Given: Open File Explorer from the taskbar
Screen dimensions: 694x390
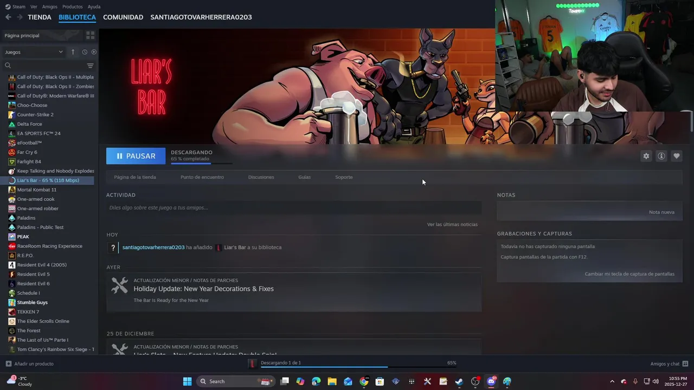Looking at the screenshot, I should (x=332, y=381).
